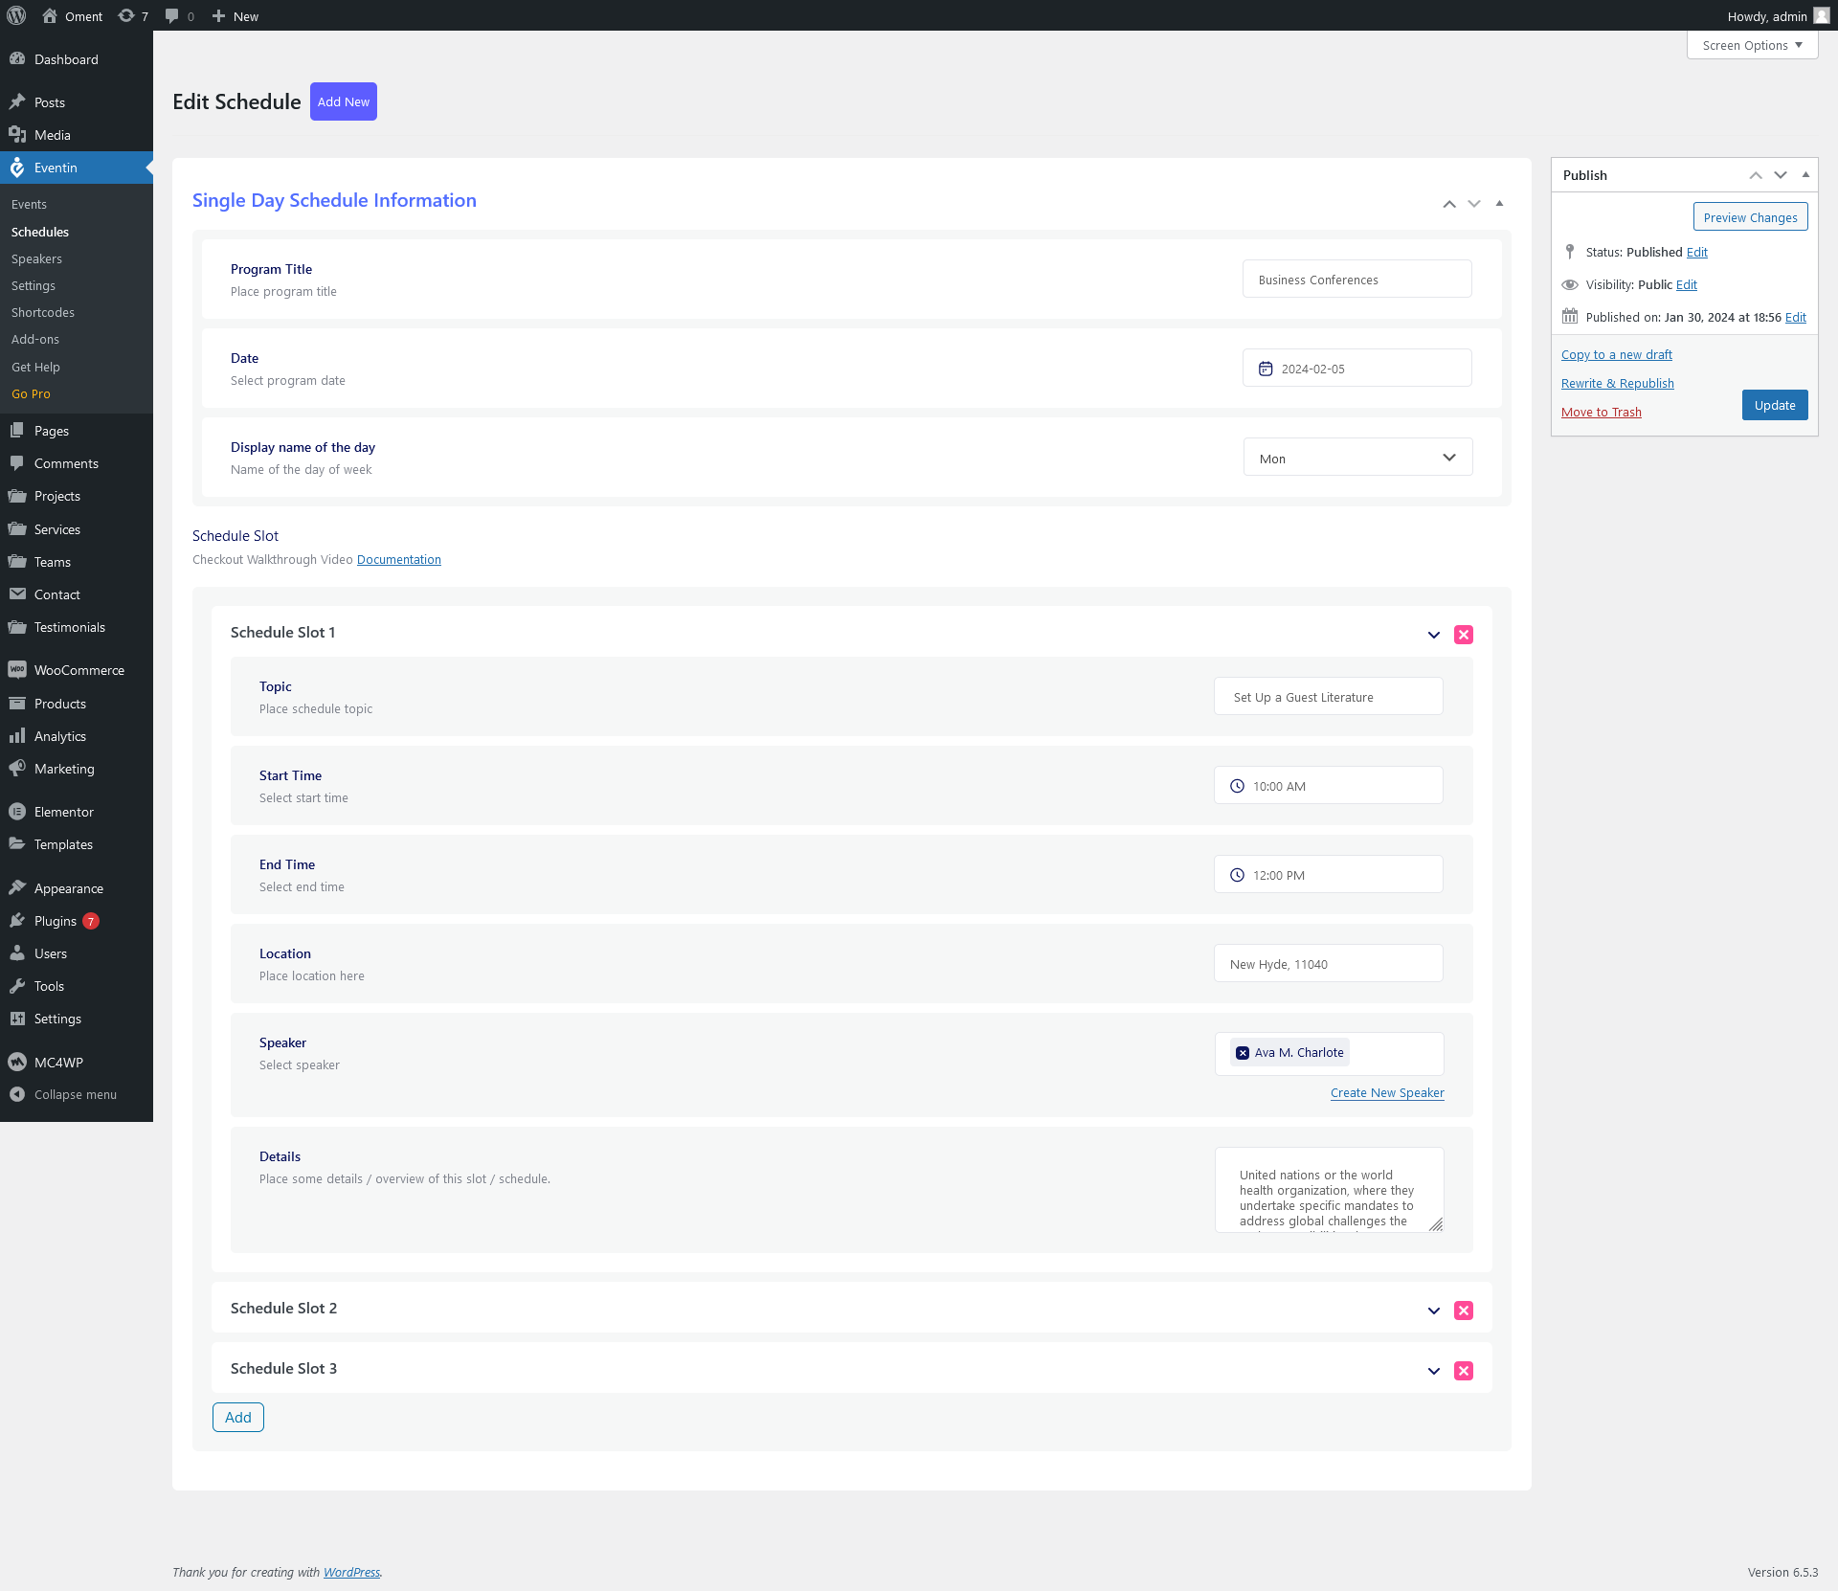Open the Screen Options dropdown

tap(1751, 45)
